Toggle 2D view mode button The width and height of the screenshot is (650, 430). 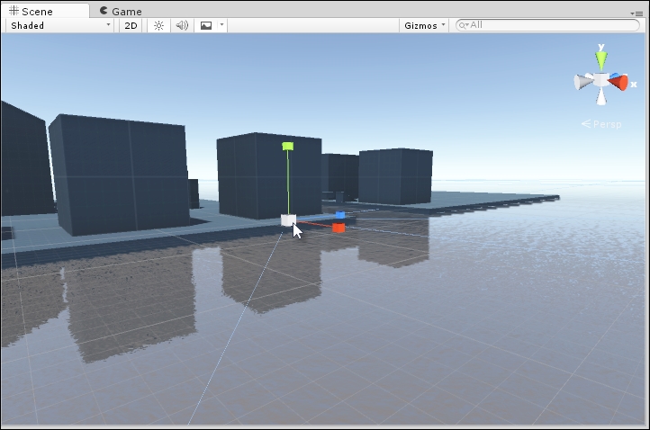click(x=131, y=25)
